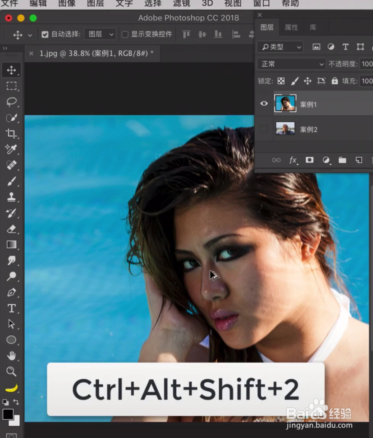Create new fill or adjustment layer
373x438 pixels.
click(x=326, y=160)
